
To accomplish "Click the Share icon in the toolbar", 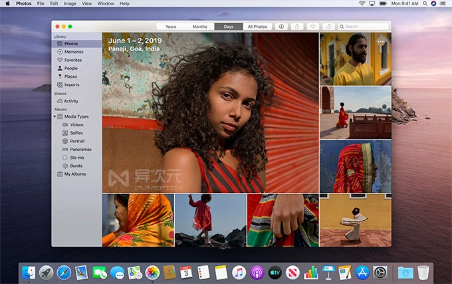I will click(297, 27).
